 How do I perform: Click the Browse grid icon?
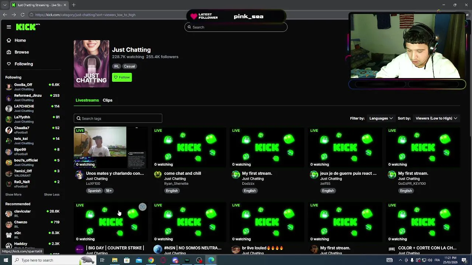[x=9, y=52]
